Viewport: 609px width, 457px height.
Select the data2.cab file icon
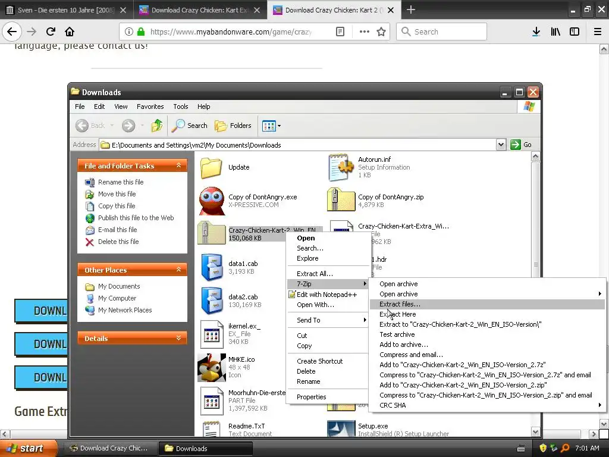point(212,301)
